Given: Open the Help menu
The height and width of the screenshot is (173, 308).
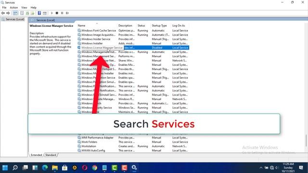Looking at the screenshot, I should coord(33,8).
